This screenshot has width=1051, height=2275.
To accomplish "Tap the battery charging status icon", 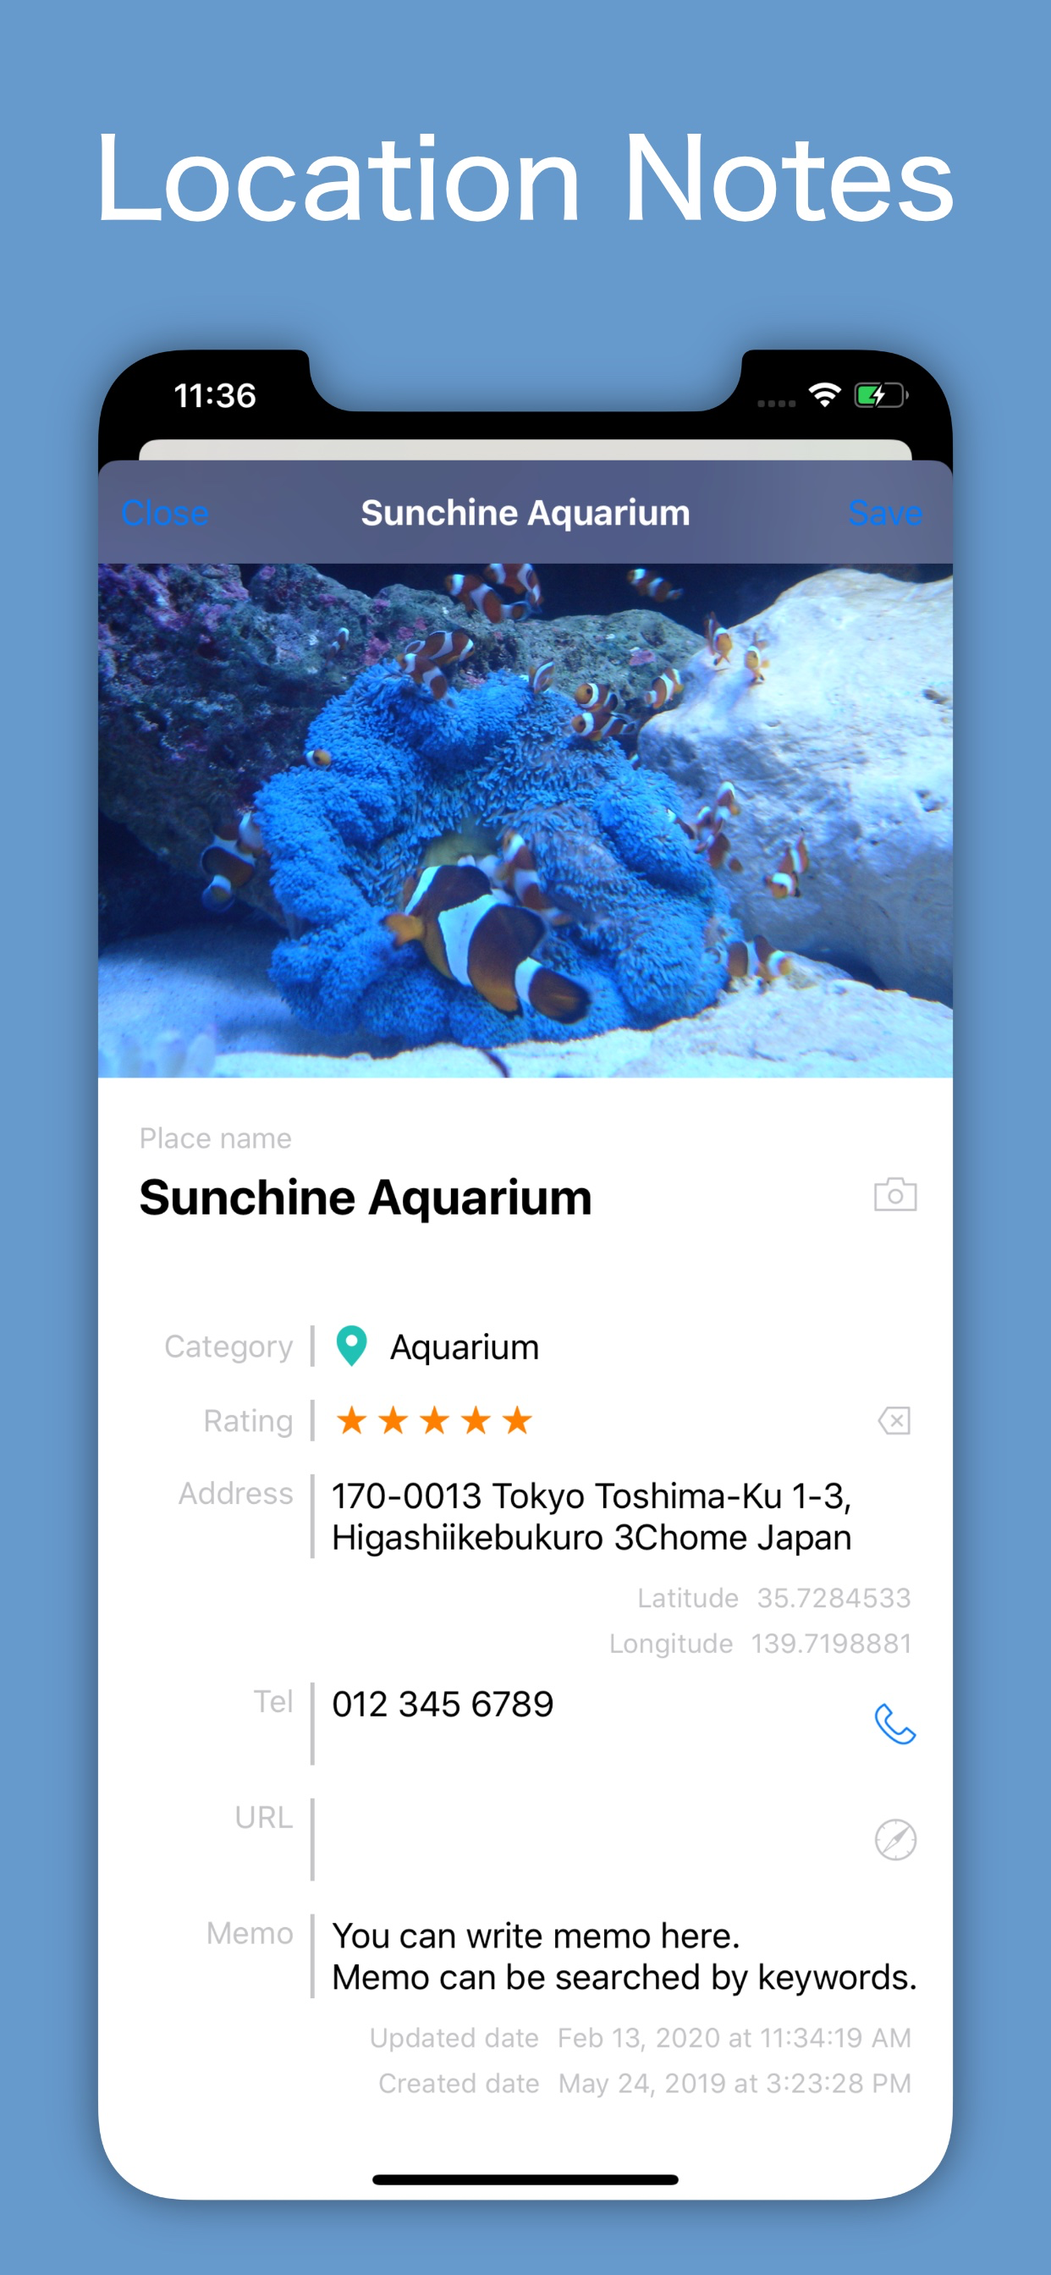I will (881, 394).
